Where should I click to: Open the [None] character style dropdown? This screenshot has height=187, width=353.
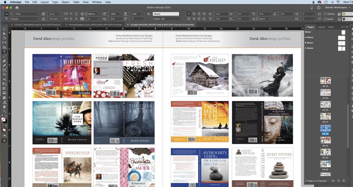click(181, 14)
